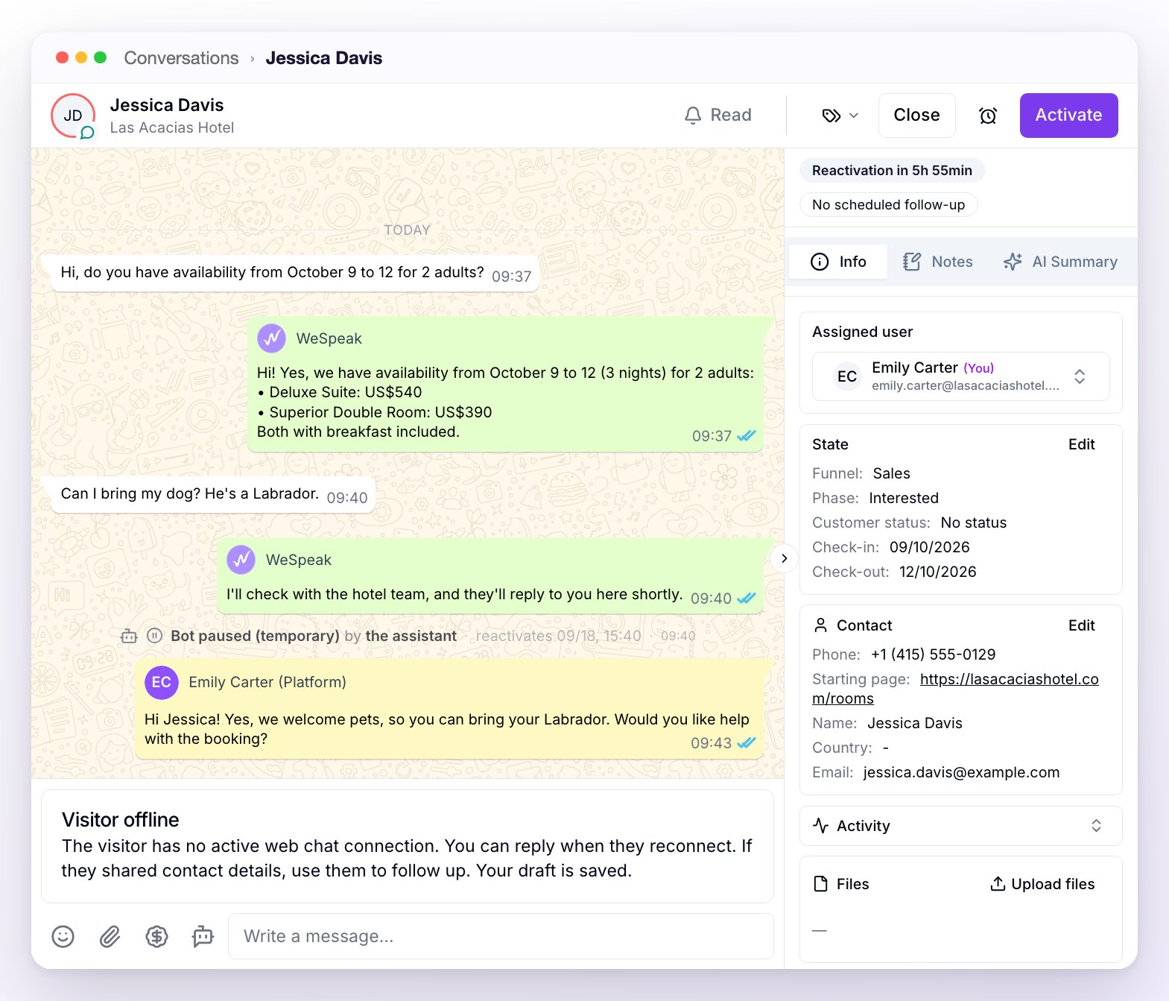Image resolution: width=1169 pixels, height=1001 pixels.
Task: Click the JD contact avatar
Action: [x=73, y=116]
